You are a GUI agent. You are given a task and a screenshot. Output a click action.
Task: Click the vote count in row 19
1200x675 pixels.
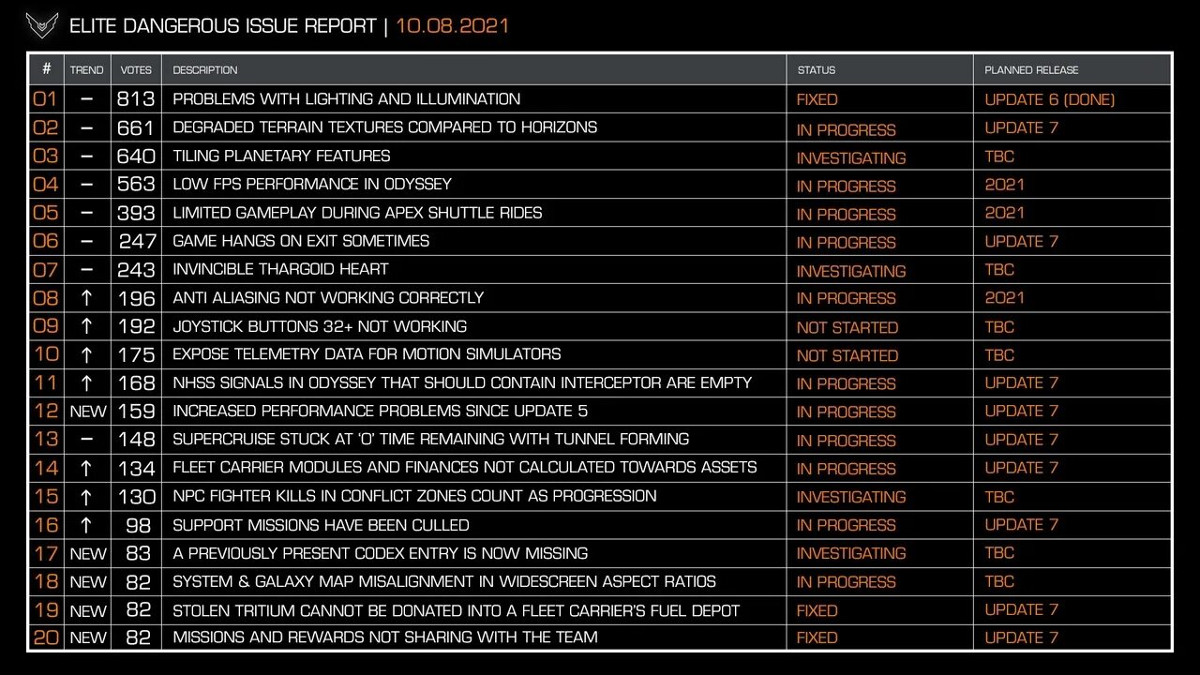[139, 610]
